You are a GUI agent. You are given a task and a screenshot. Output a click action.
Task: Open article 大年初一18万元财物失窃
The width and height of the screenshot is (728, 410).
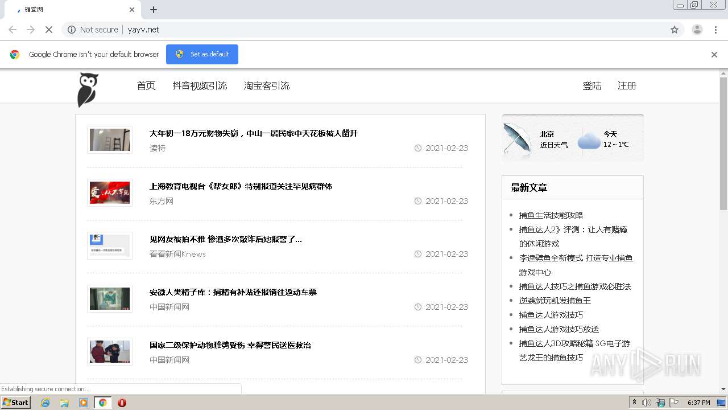pyautogui.click(x=254, y=133)
